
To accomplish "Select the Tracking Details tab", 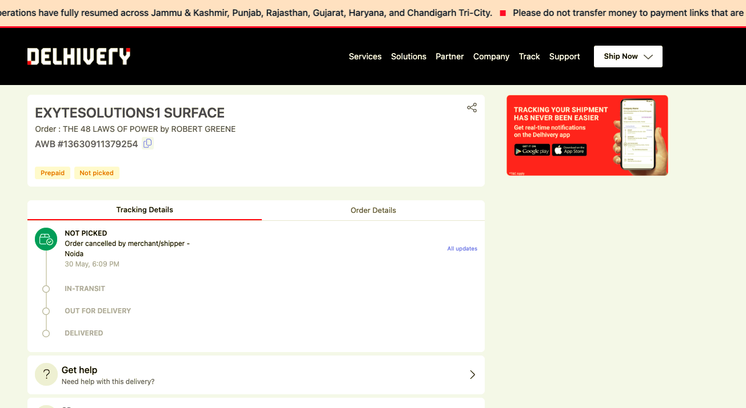I will coord(145,209).
